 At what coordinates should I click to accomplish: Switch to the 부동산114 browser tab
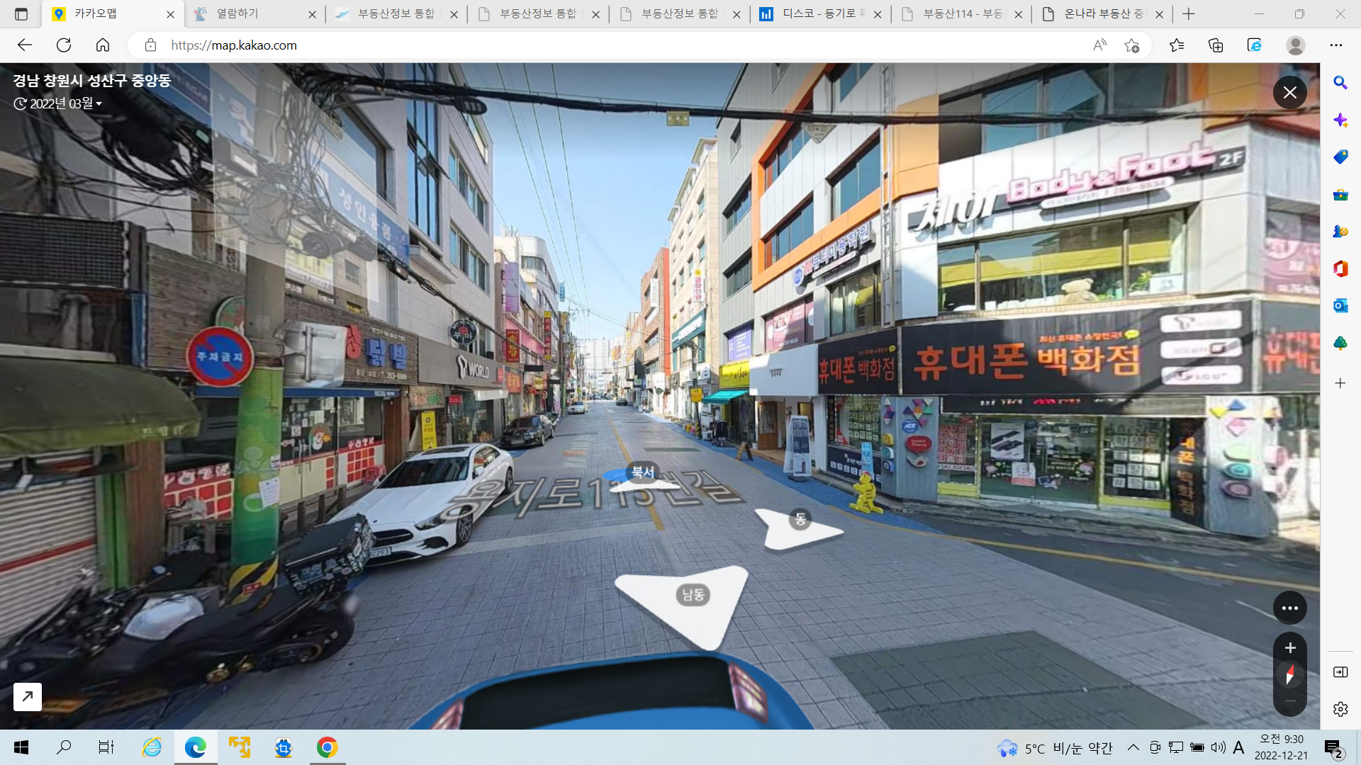pyautogui.click(x=960, y=14)
